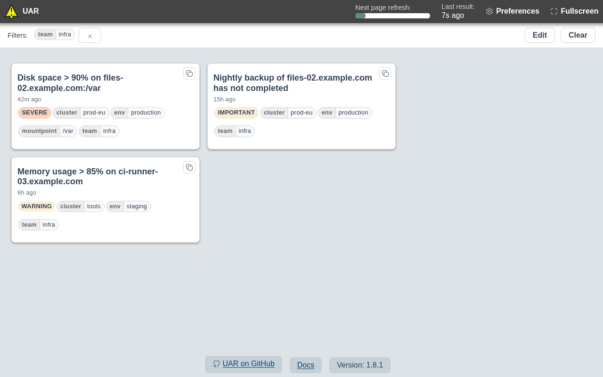Screen dimensions: 603x377
Task: Click the IMPORTANT severity badge
Action: pos(236,113)
